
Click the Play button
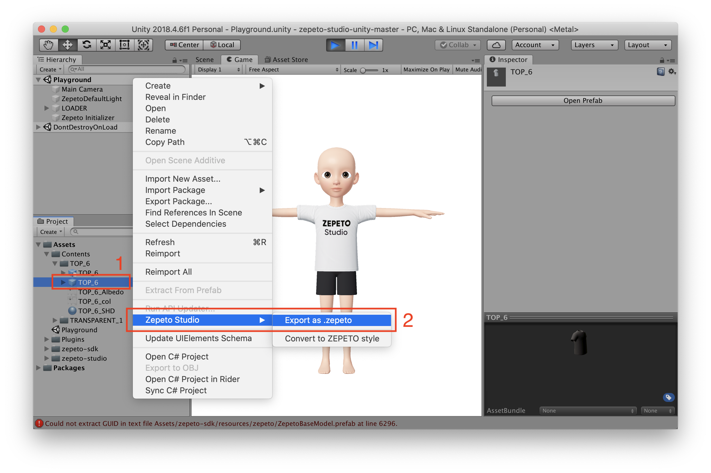335,45
